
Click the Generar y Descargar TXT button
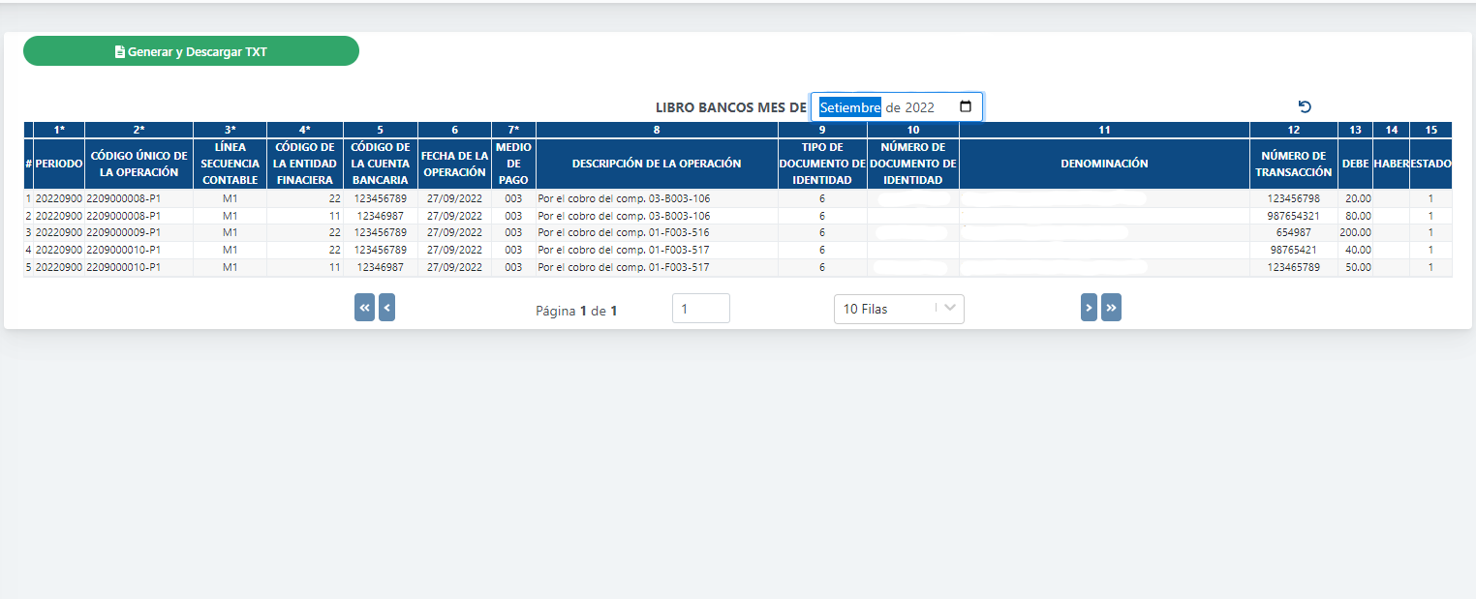(191, 51)
